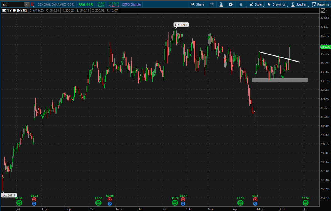331x211 pixels.
Task: Click the Share button
Action: 197,4
